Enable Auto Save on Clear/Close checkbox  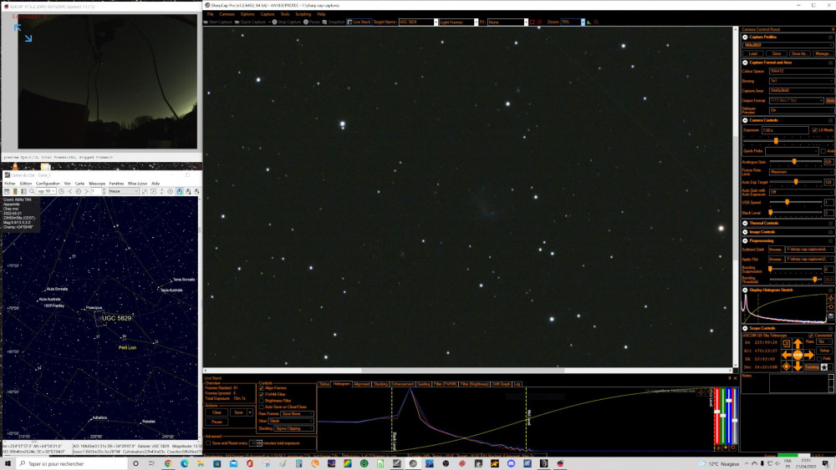tap(261, 407)
